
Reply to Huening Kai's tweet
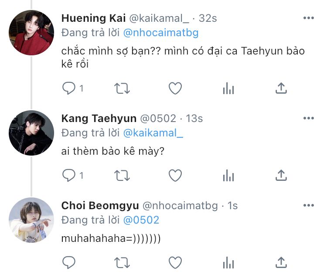(x=69, y=88)
